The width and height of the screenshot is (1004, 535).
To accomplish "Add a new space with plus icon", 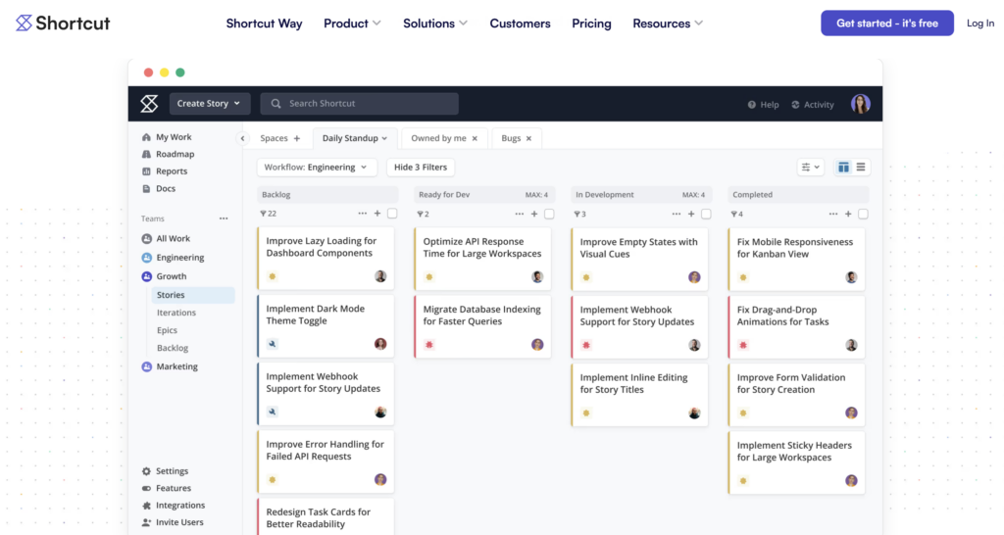I will [x=296, y=138].
